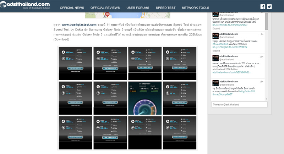The width and height of the screenshot is (284, 154).
Task: Open the thumbnail with 117.07 download
Action: pyautogui.click(x=180, y=133)
